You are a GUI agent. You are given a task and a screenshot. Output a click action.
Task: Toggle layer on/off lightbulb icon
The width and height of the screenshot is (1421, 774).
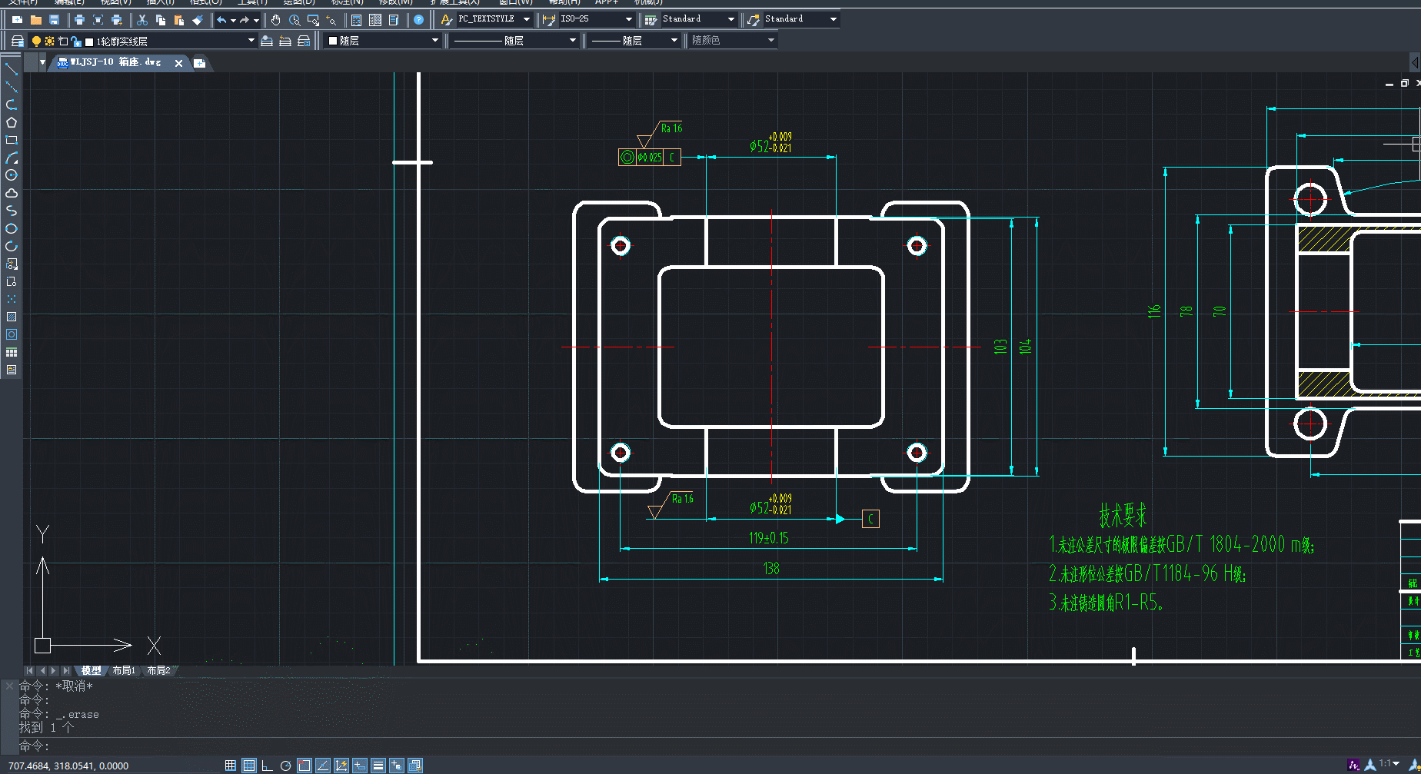(x=36, y=41)
